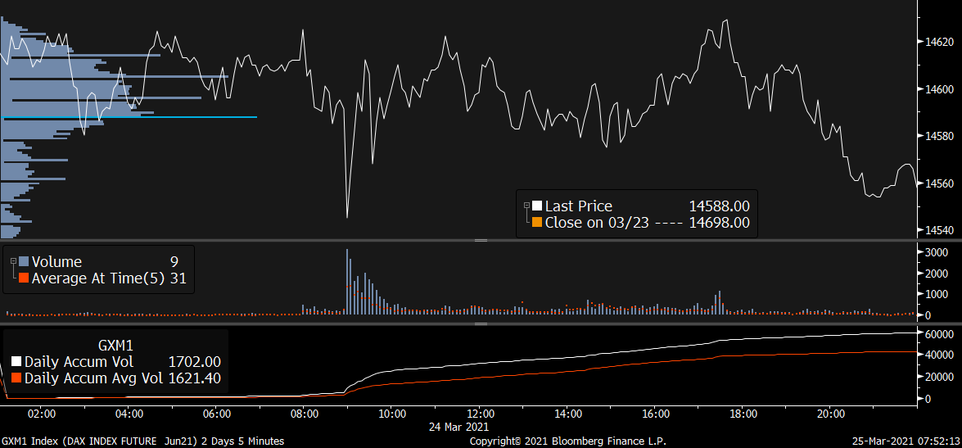Collapse the Volume legend tree
This screenshot has width=962, height=448.
point(13,260)
